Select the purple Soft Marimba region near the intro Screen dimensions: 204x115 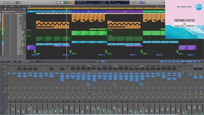tap(31, 46)
